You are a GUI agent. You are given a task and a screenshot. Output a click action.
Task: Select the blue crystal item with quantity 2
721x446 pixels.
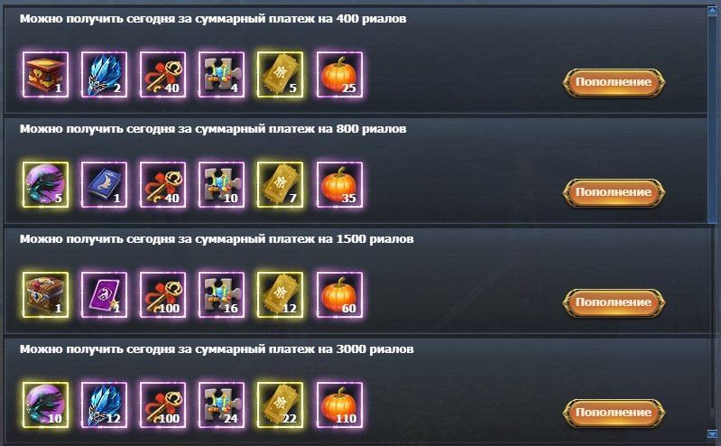[x=105, y=75]
